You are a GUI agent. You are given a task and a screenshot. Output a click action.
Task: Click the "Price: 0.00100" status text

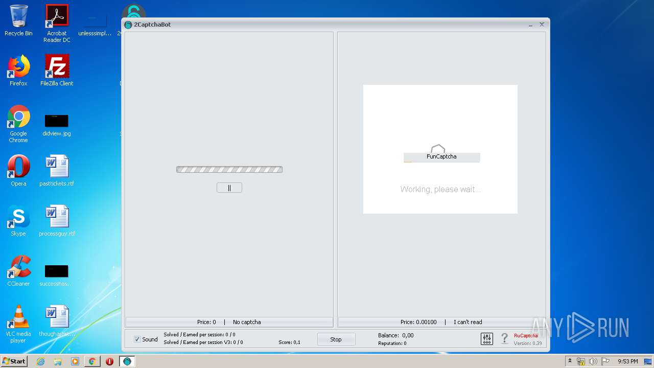418,322
